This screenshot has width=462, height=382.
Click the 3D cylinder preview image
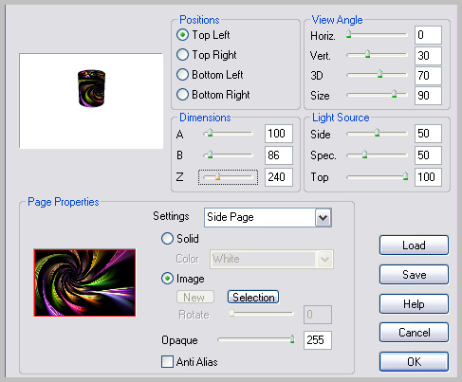click(91, 88)
